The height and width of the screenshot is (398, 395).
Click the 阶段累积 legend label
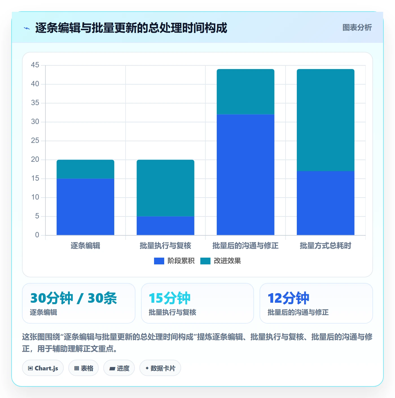(x=181, y=261)
